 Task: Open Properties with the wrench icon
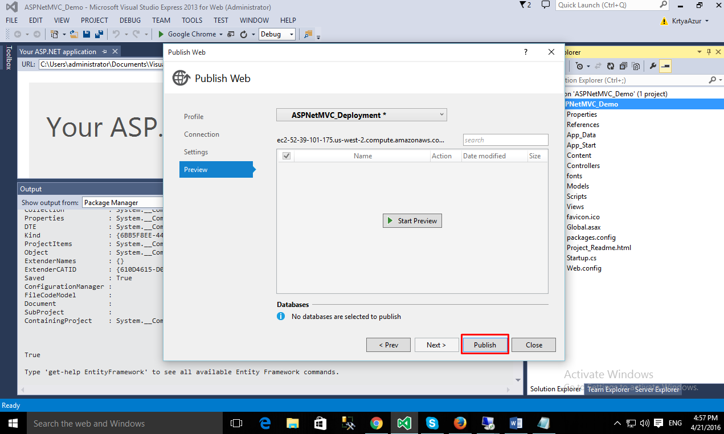click(653, 66)
